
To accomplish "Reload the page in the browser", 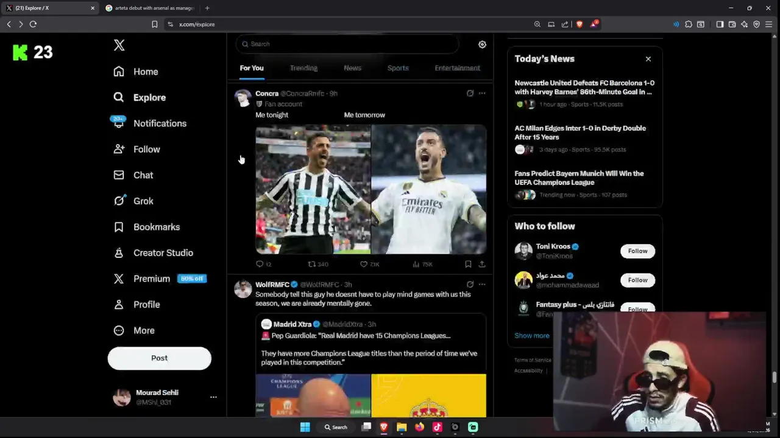I will click(x=33, y=24).
